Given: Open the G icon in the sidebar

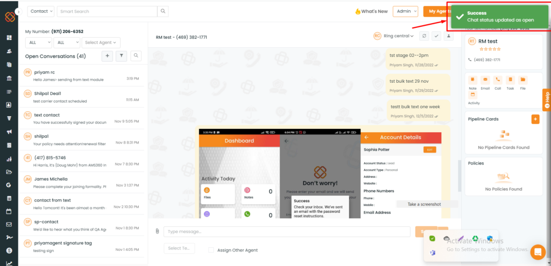Looking at the screenshot, I should (9, 185).
